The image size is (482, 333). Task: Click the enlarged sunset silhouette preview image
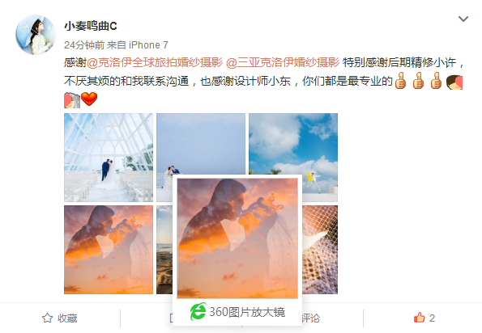tap(237, 238)
